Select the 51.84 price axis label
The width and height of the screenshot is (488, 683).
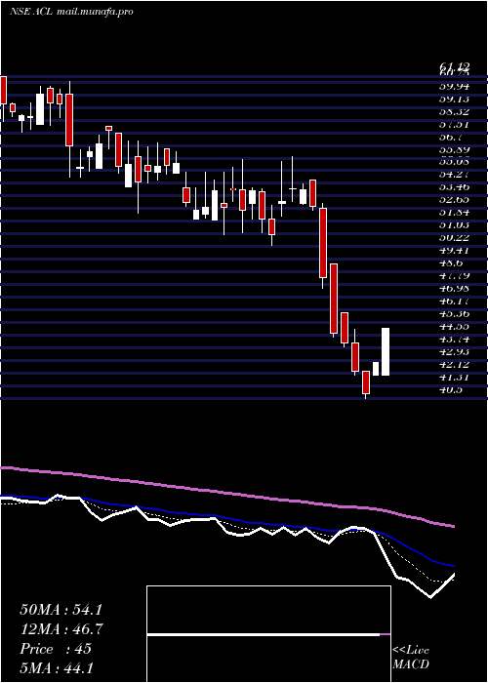tap(455, 213)
